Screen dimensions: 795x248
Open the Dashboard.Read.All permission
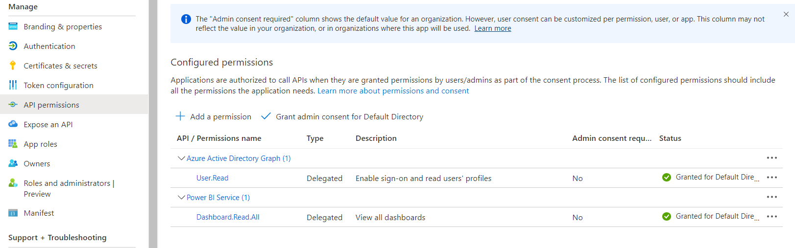coord(228,217)
